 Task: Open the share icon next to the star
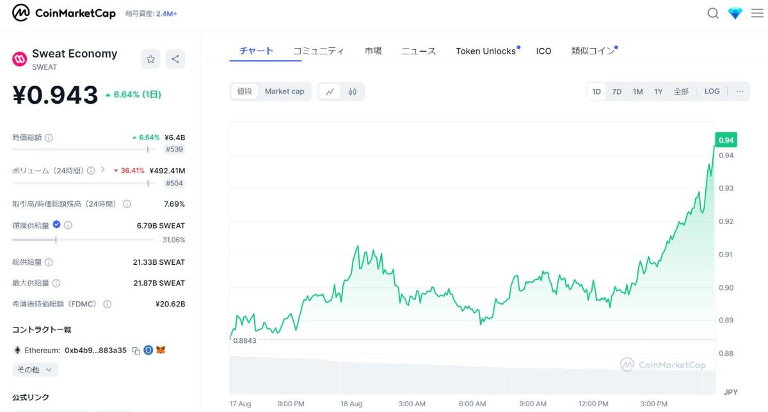pyautogui.click(x=175, y=59)
